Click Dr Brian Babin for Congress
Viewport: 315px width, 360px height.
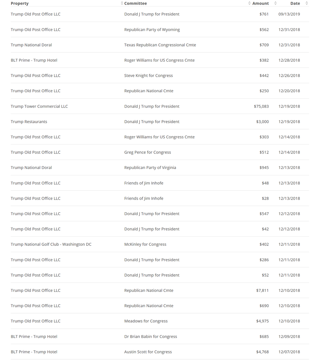pos(151,336)
